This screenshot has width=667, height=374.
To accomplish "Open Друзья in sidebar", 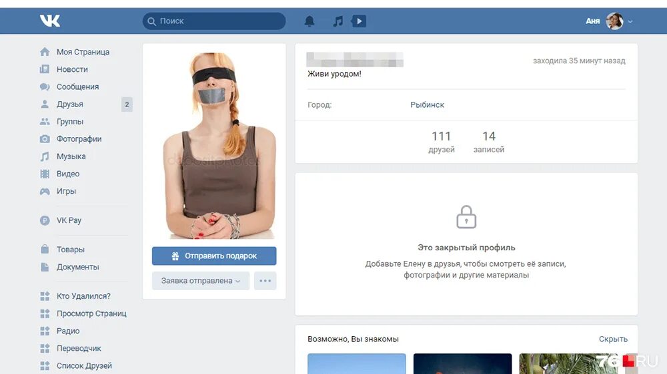I will point(70,104).
